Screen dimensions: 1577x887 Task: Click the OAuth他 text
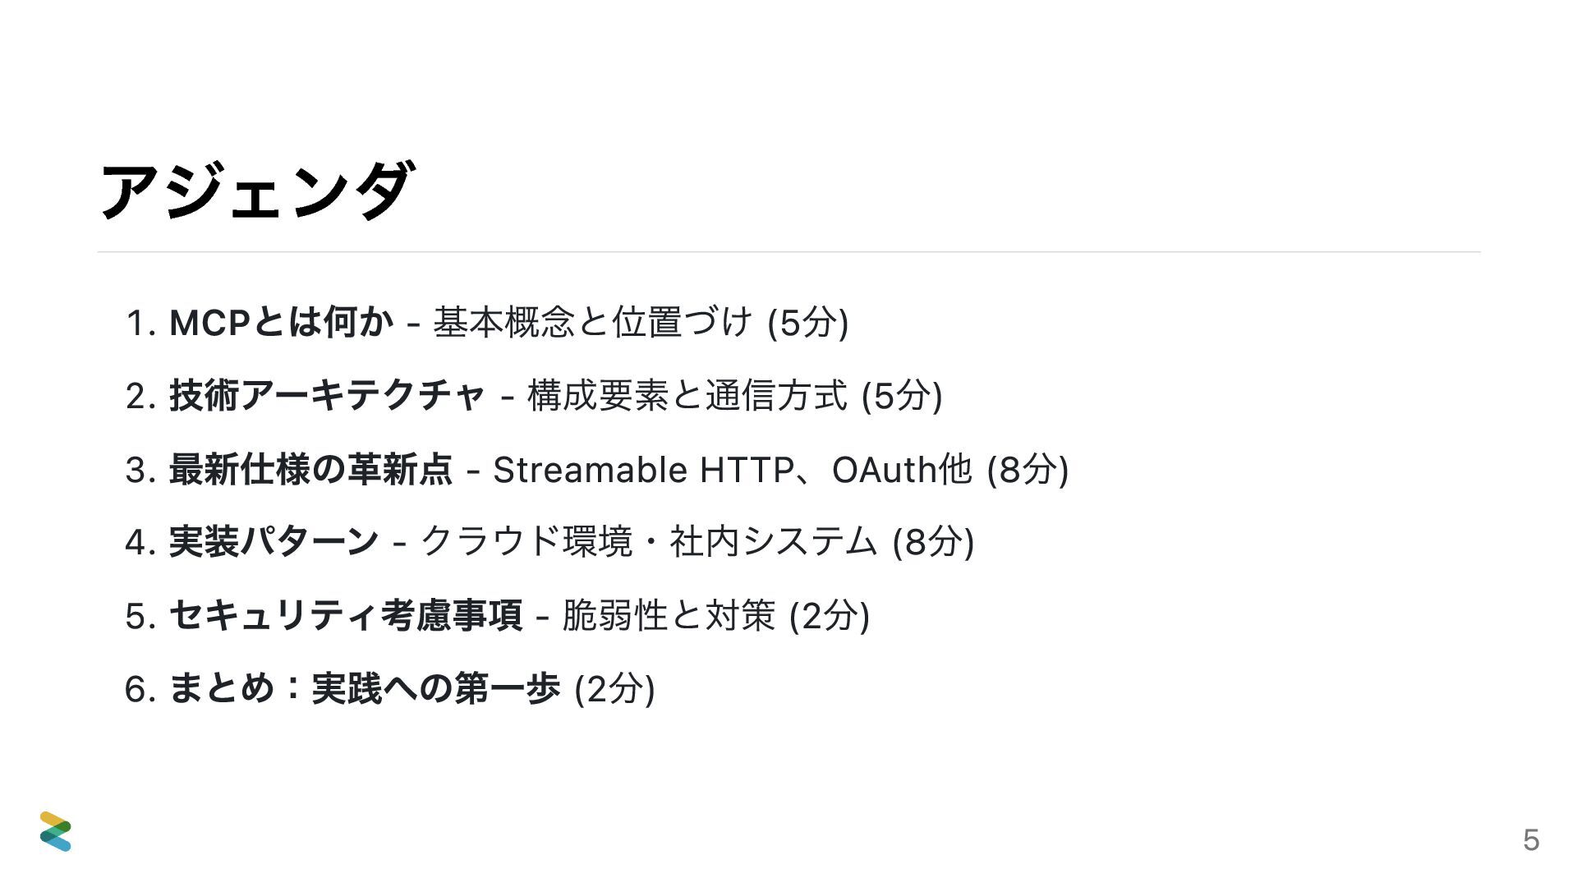tap(902, 470)
